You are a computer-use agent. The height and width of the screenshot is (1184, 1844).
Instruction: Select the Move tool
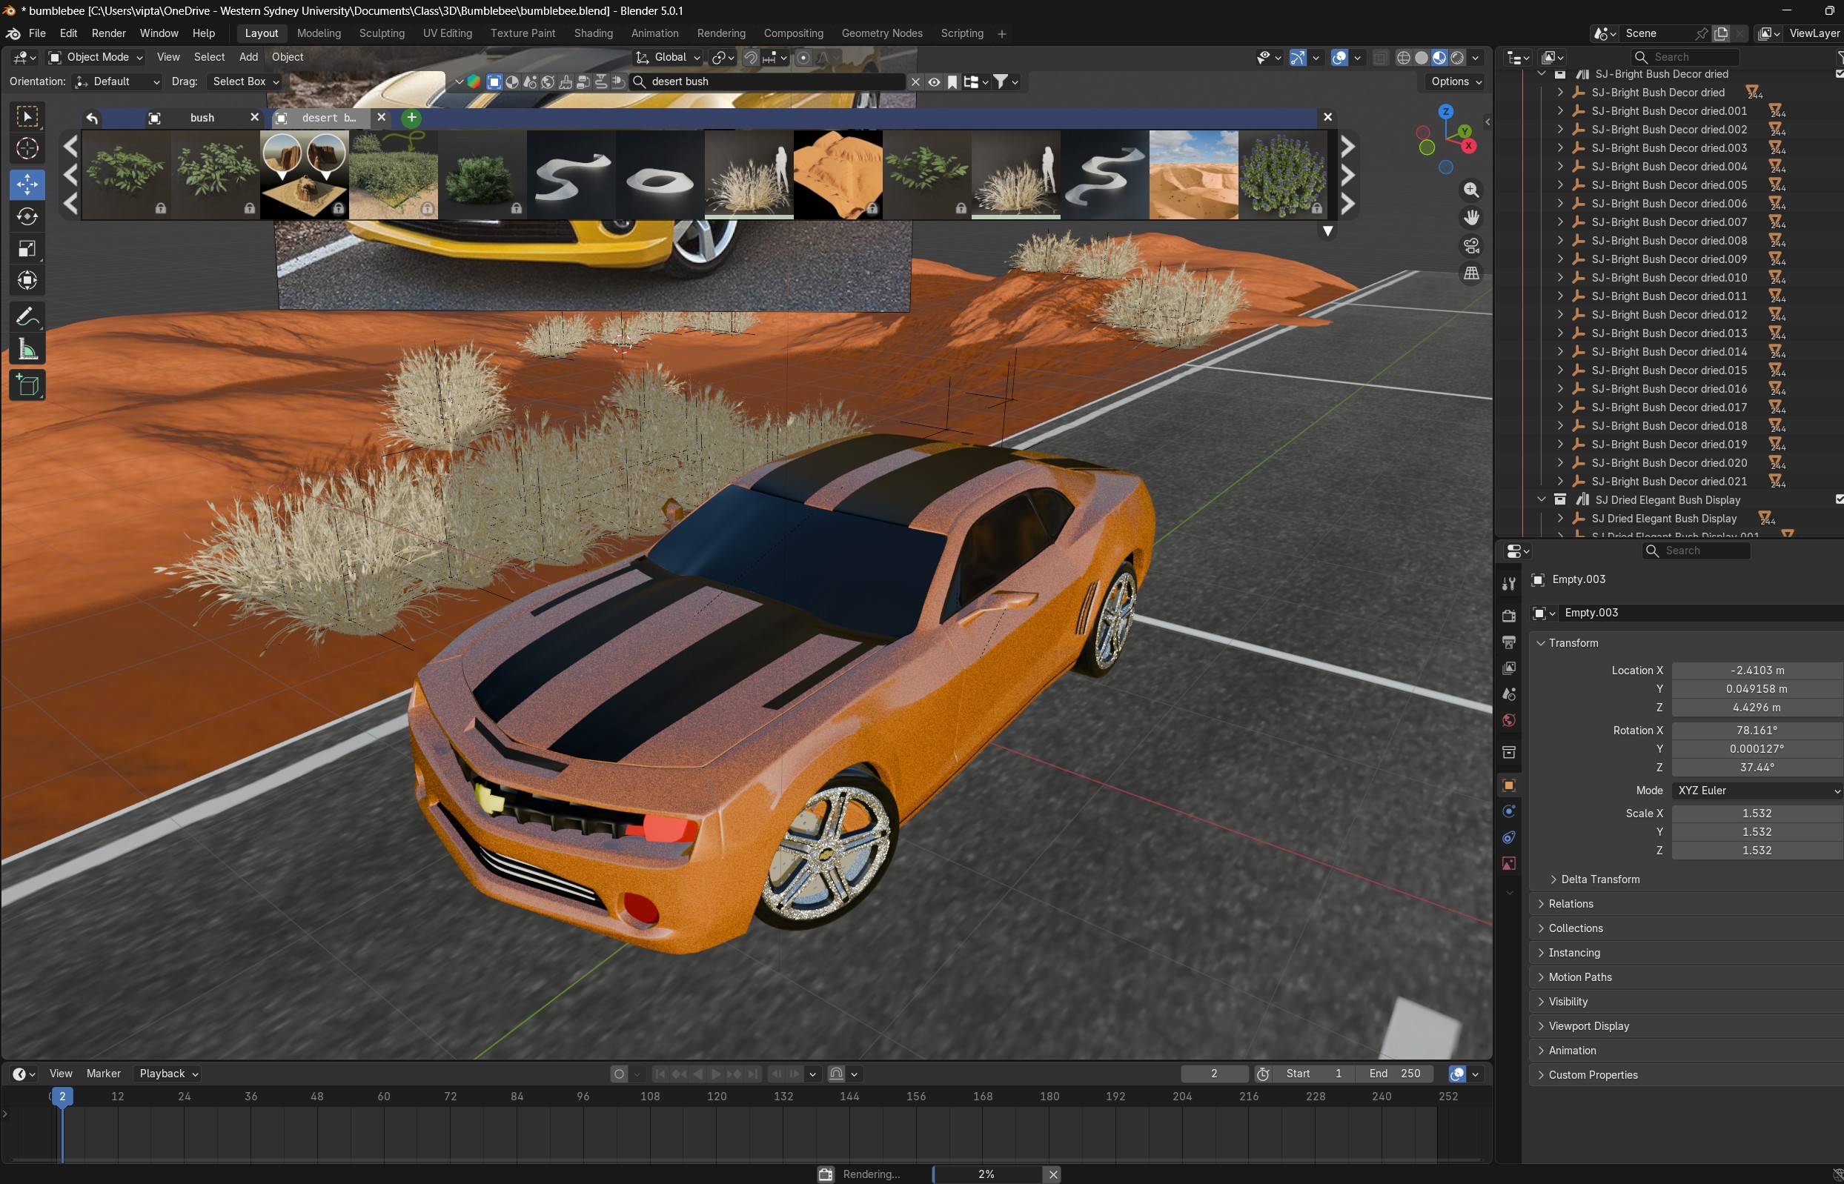(x=27, y=184)
